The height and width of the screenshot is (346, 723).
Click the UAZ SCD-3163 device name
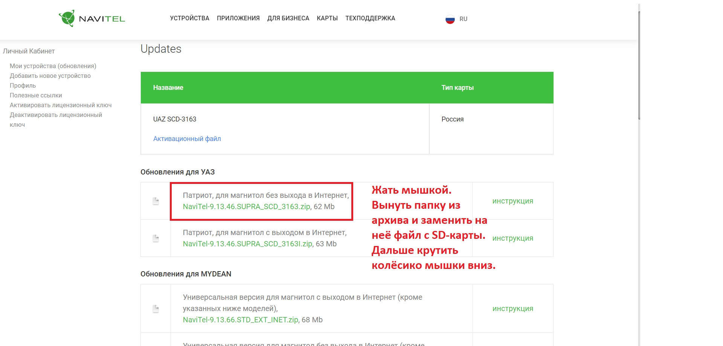click(x=175, y=119)
